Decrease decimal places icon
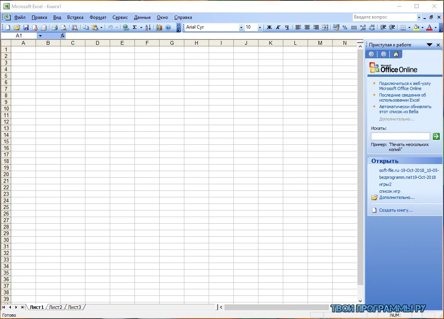The width and height of the screenshot is (444, 319). tap(372, 27)
